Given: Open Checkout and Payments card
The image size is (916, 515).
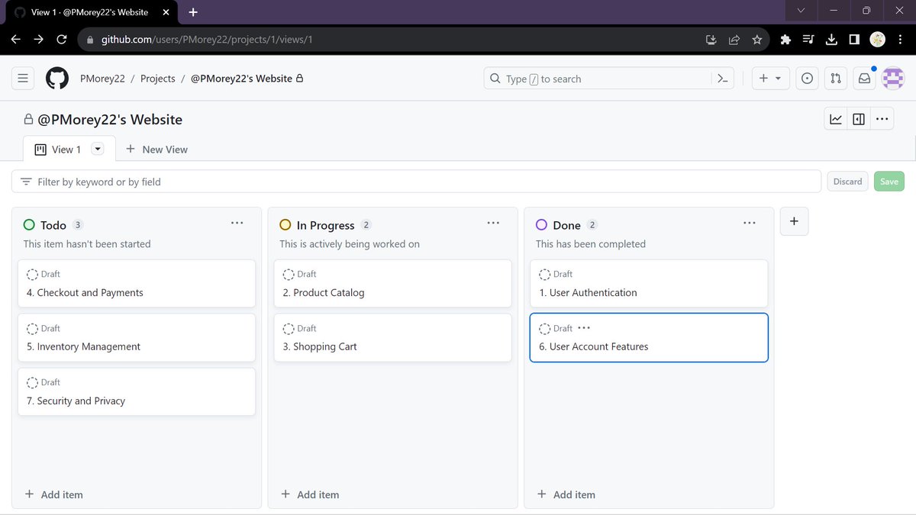Looking at the screenshot, I should [x=137, y=284].
